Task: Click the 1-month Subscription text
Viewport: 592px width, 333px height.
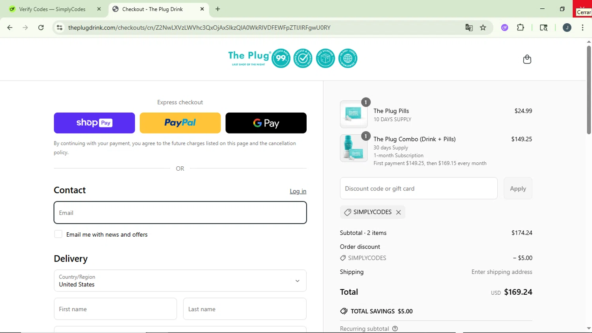Action: click(399, 155)
